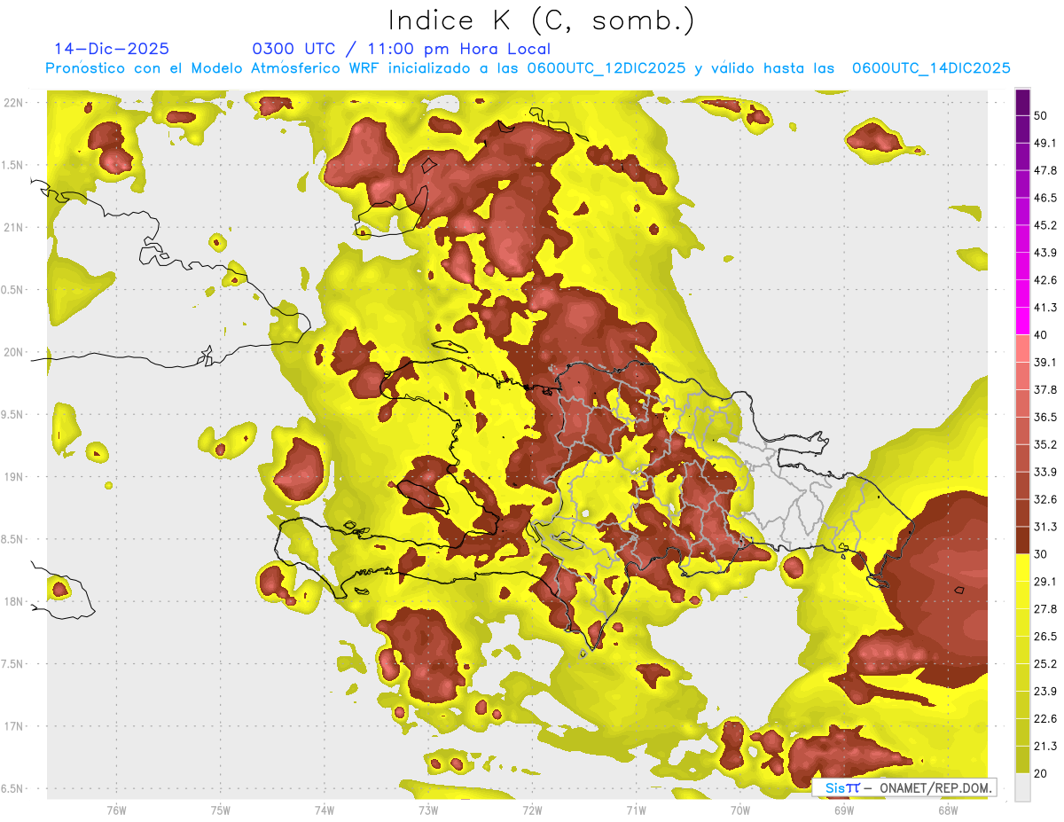
Task: Click the '41.3' color bar value
Action: point(1045,308)
